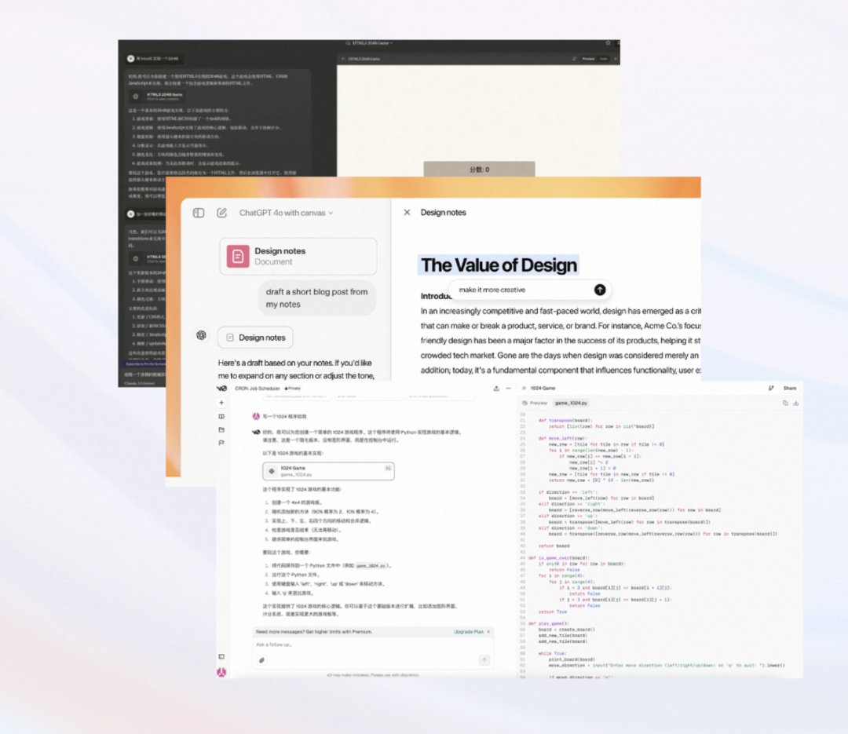Open the ChatGPT 4o with canvas model dropdown
The height and width of the screenshot is (734, 848).
point(286,213)
